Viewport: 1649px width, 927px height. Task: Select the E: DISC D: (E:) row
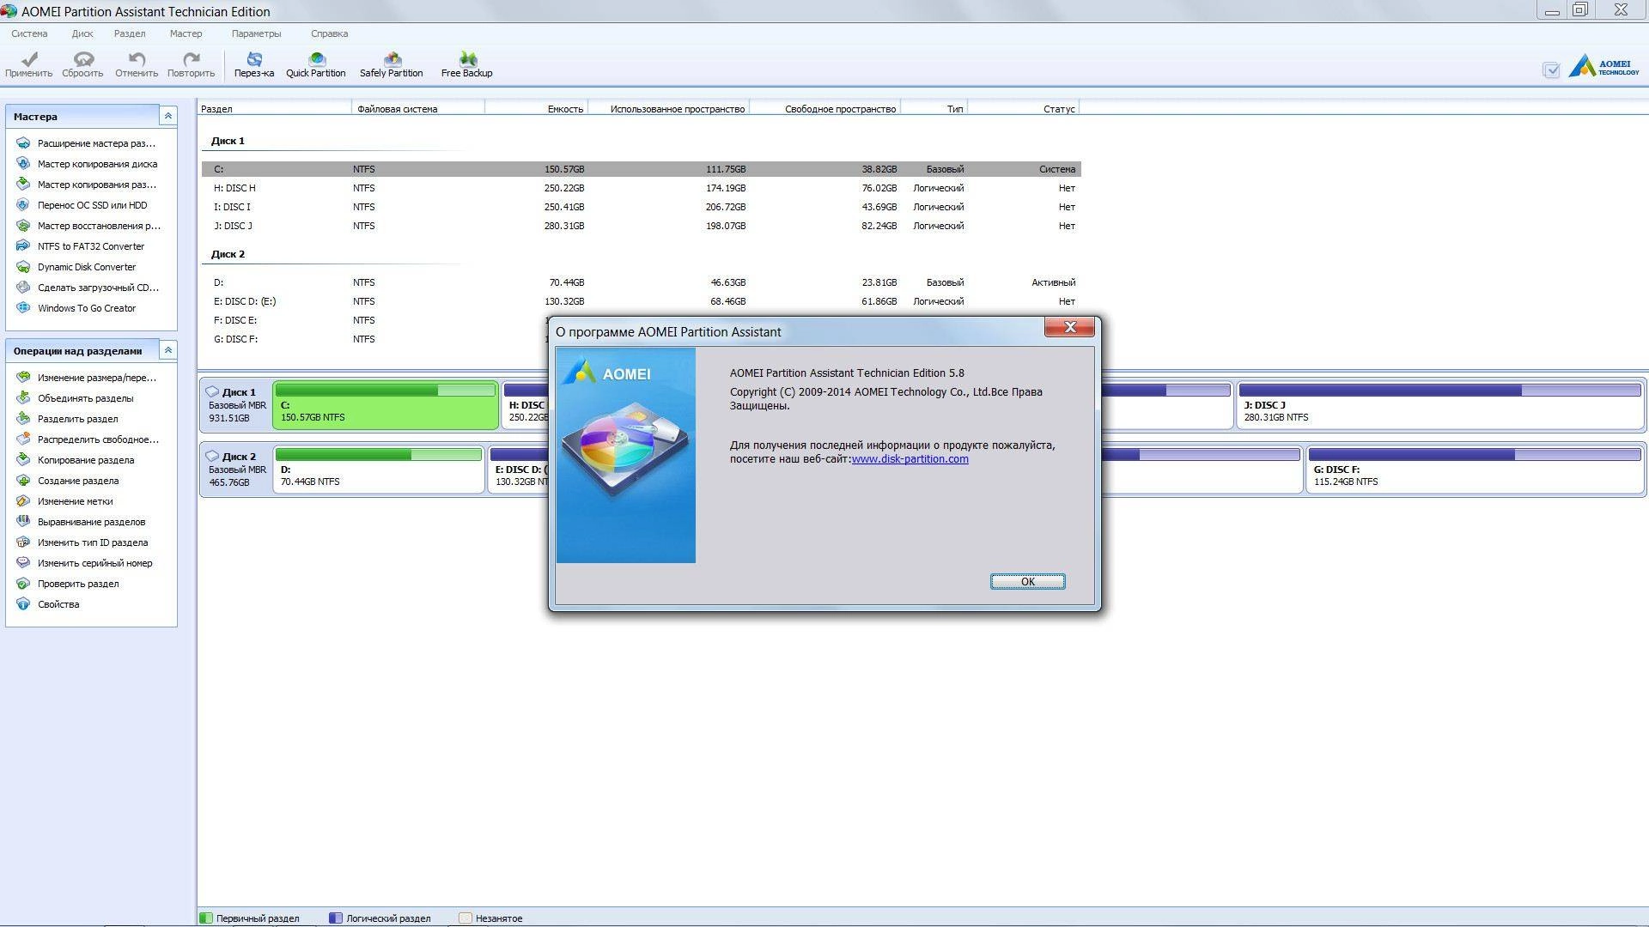[x=641, y=301]
